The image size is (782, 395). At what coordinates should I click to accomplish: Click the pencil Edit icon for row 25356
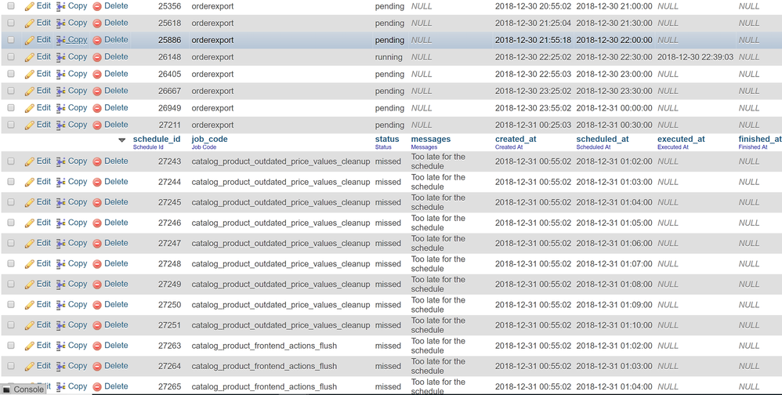click(29, 6)
